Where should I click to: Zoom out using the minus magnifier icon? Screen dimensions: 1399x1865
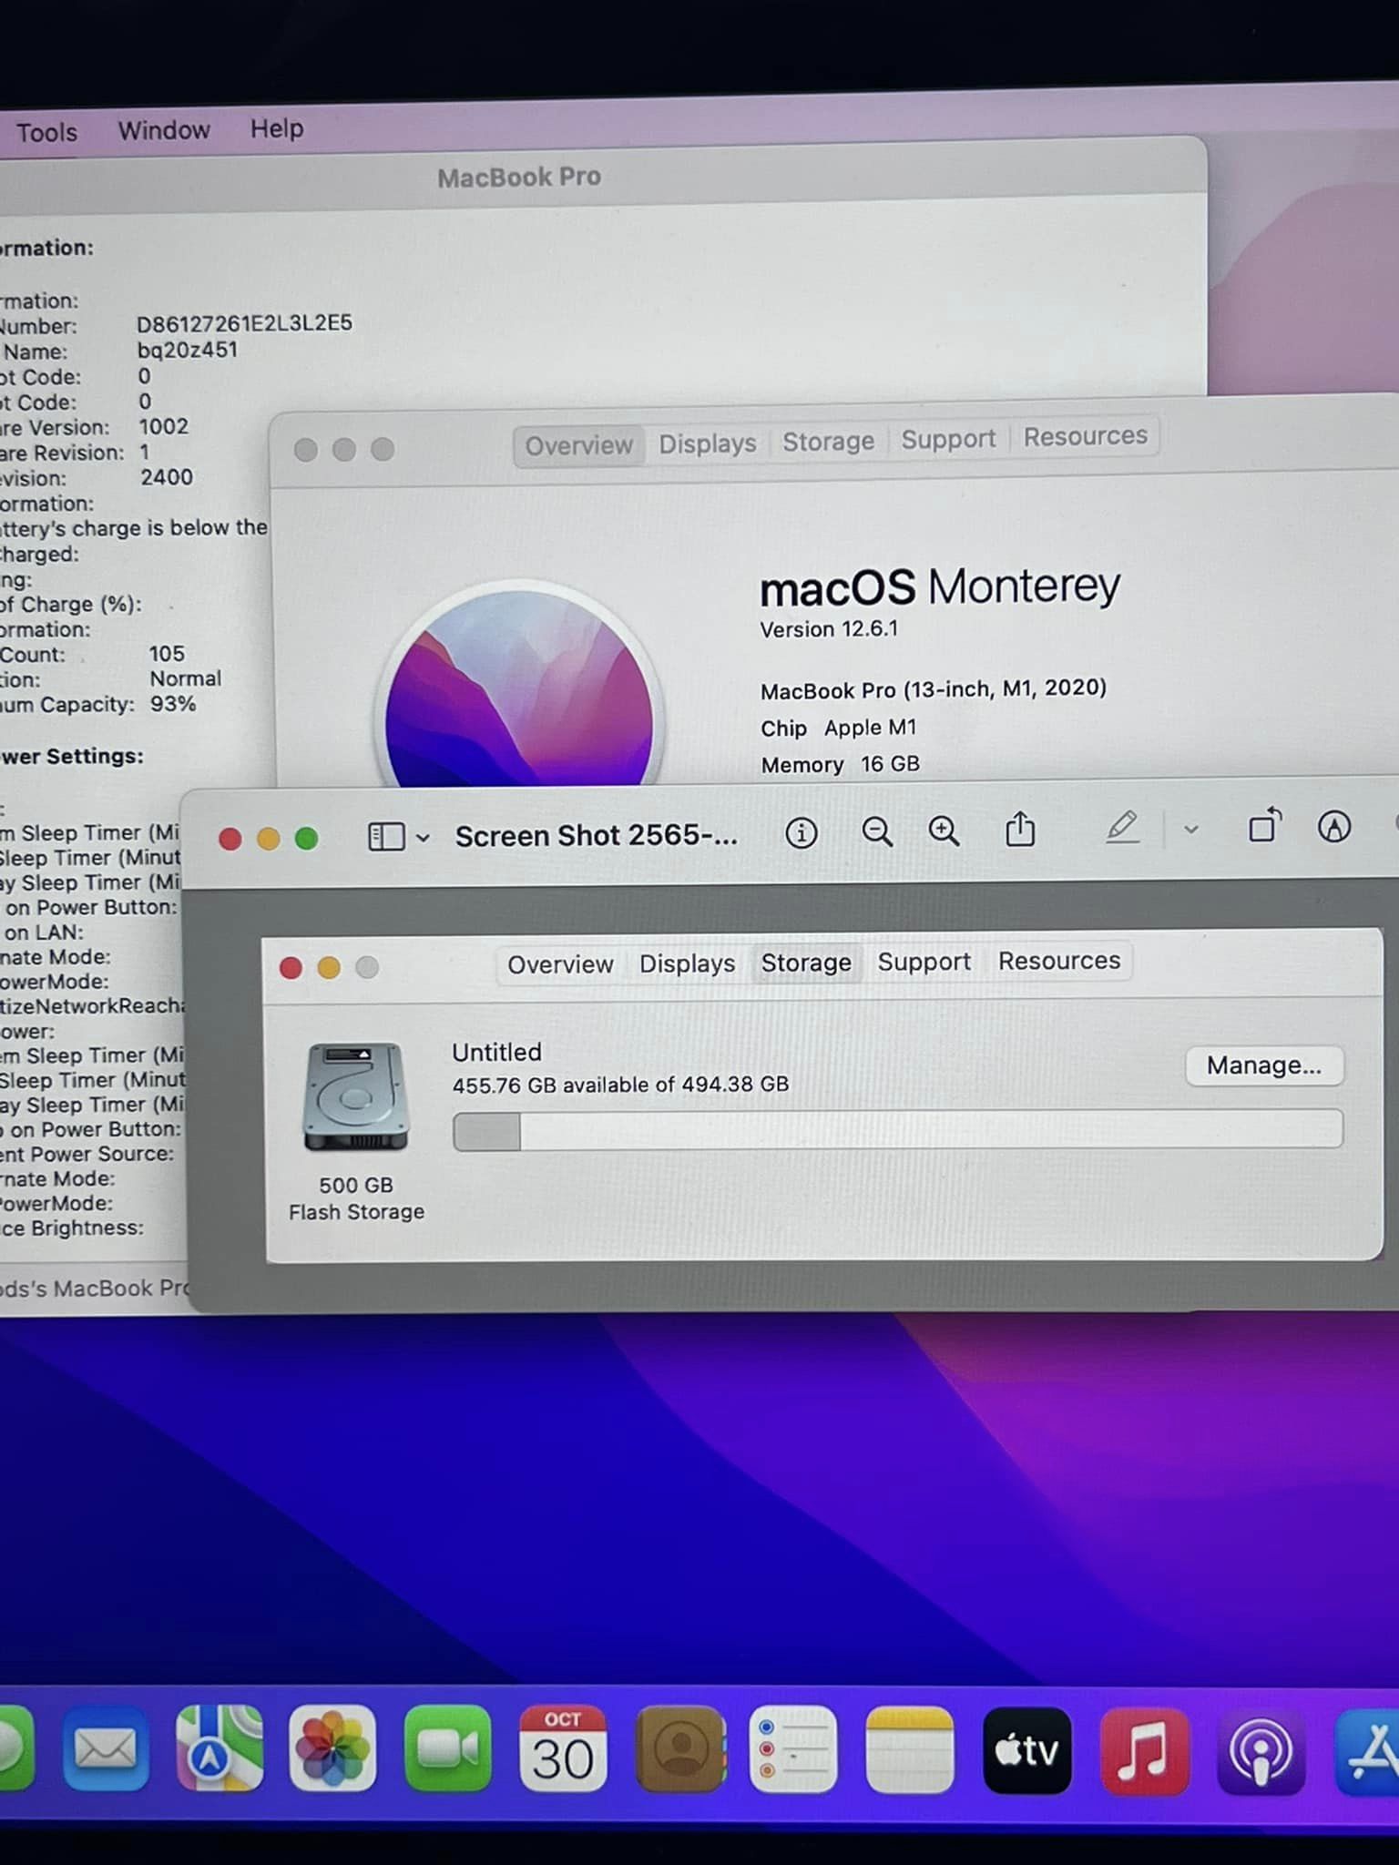point(876,831)
